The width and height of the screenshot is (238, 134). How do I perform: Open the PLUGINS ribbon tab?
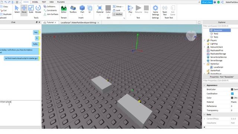click(x=61, y=2)
